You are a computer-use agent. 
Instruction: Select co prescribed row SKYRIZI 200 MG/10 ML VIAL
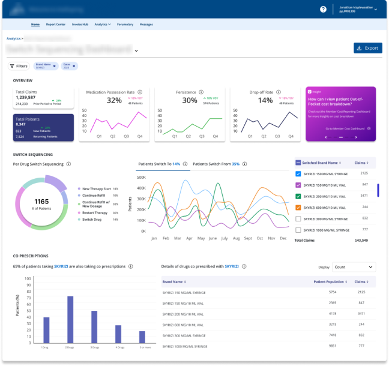268,314
